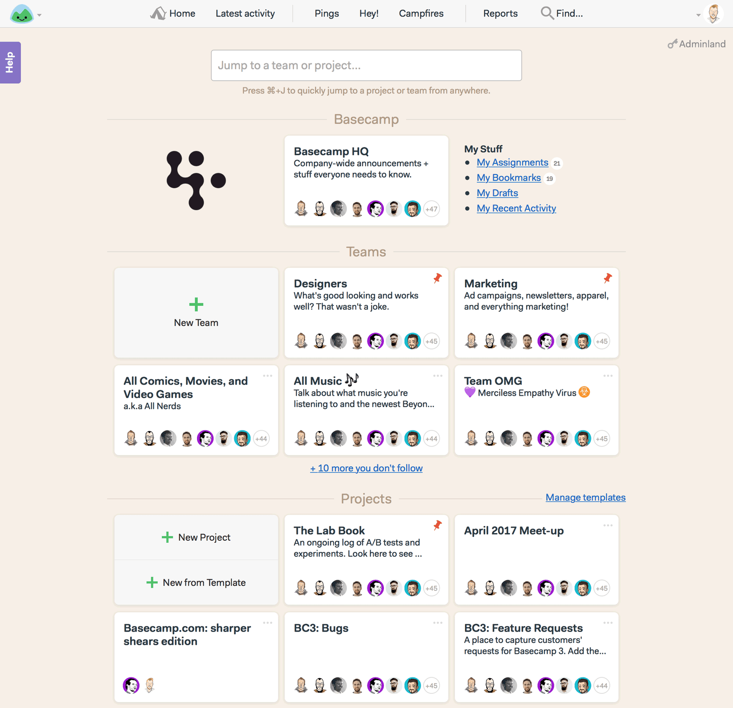Click the green plus beside New Project
This screenshot has height=708, width=733.
pyautogui.click(x=167, y=537)
